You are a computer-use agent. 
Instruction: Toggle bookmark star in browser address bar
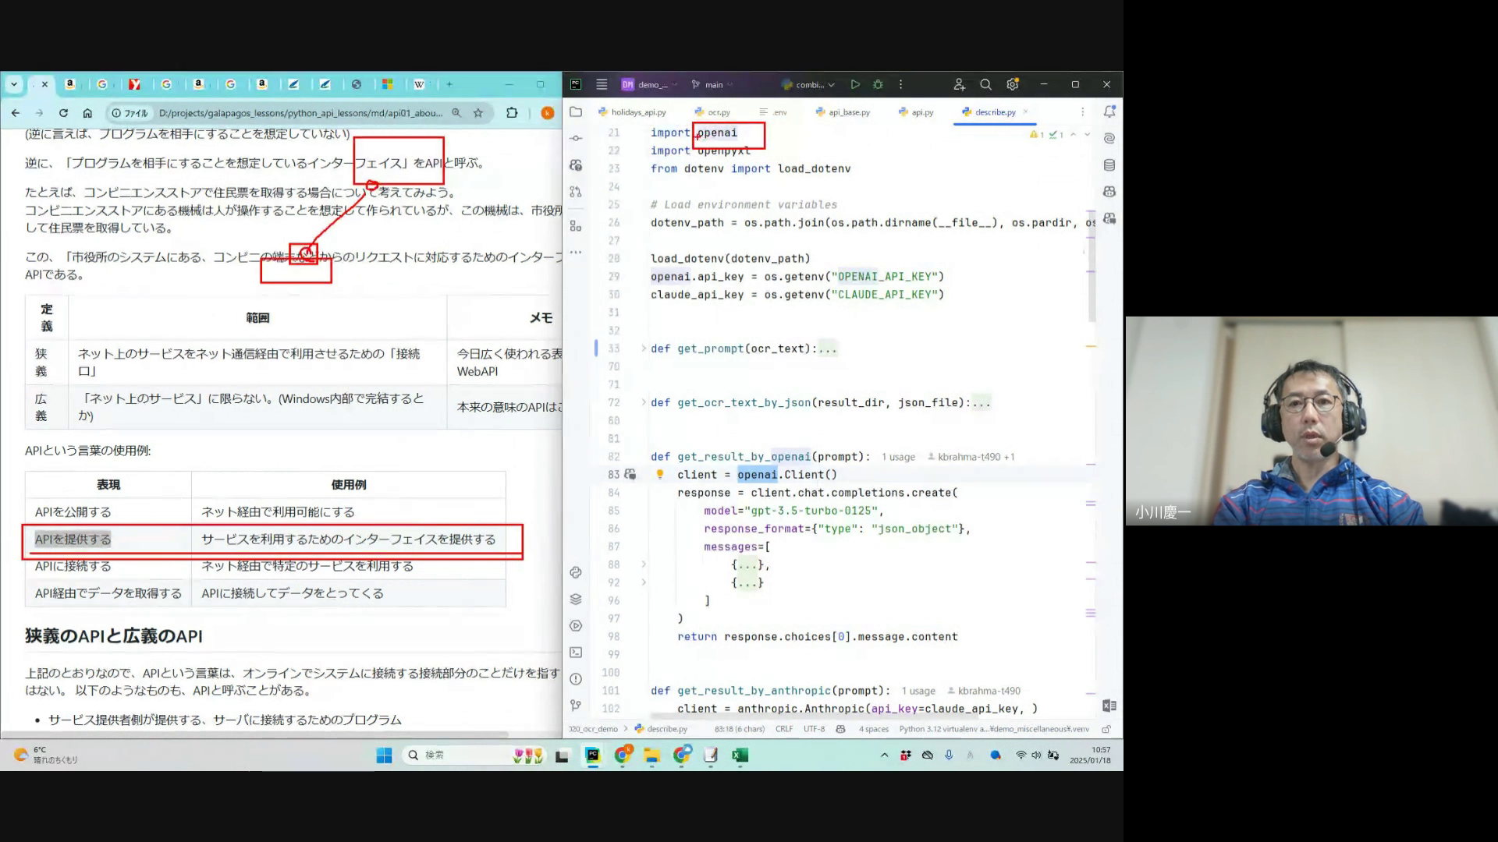click(x=478, y=113)
